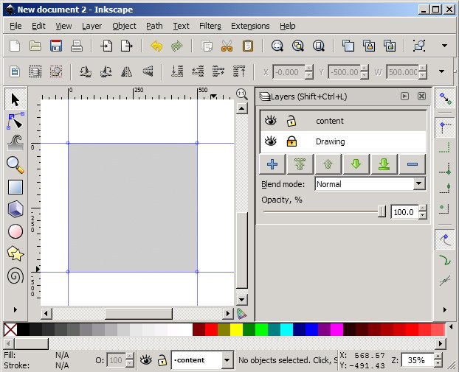Print the document
This screenshot has width=459, height=372.
pyautogui.click(x=77, y=46)
